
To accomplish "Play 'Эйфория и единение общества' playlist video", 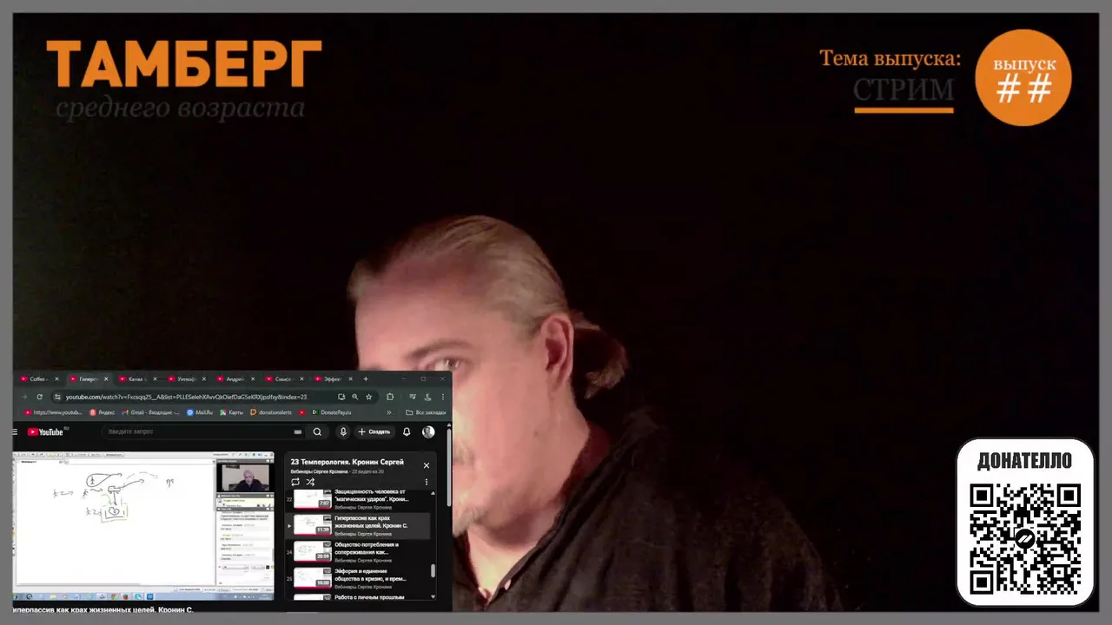I will coord(359,578).
